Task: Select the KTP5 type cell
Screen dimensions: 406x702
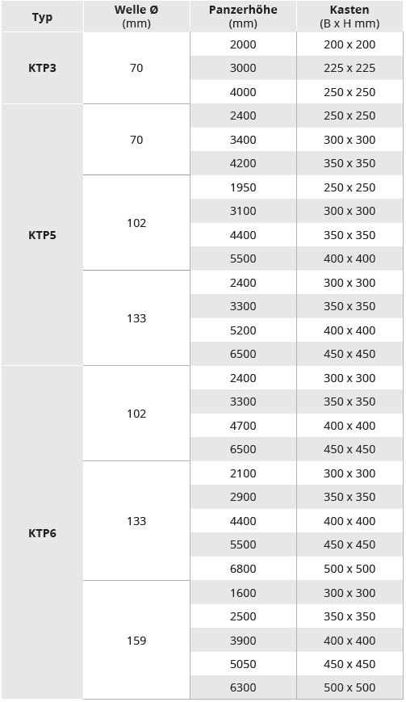Action: (42, 235)
